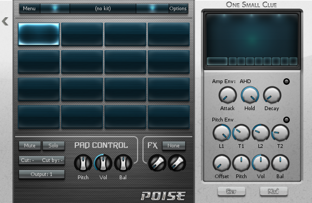
Task: Switch to the Env page button
Action: pyautogui.click(x=231, y=191)
